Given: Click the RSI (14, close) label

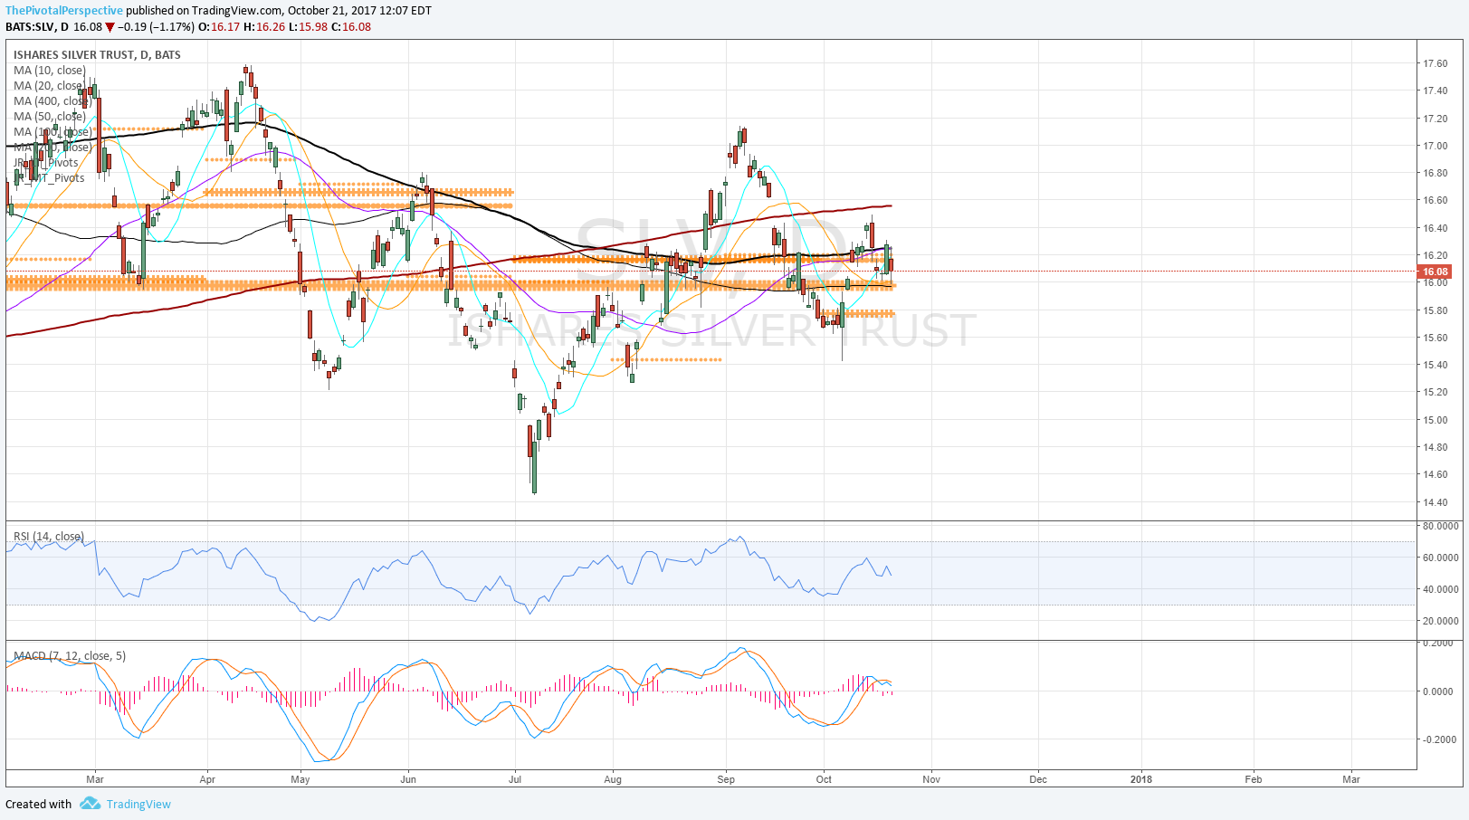Looking at the screenshot, I should coord(49,536).
